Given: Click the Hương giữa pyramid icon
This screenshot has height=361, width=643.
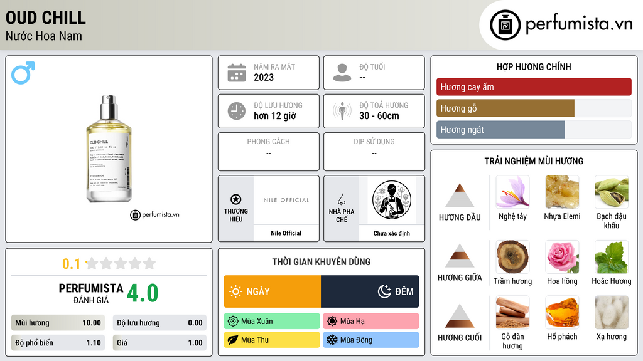Looking at the screenshot, I should click(x=460, y=256).
